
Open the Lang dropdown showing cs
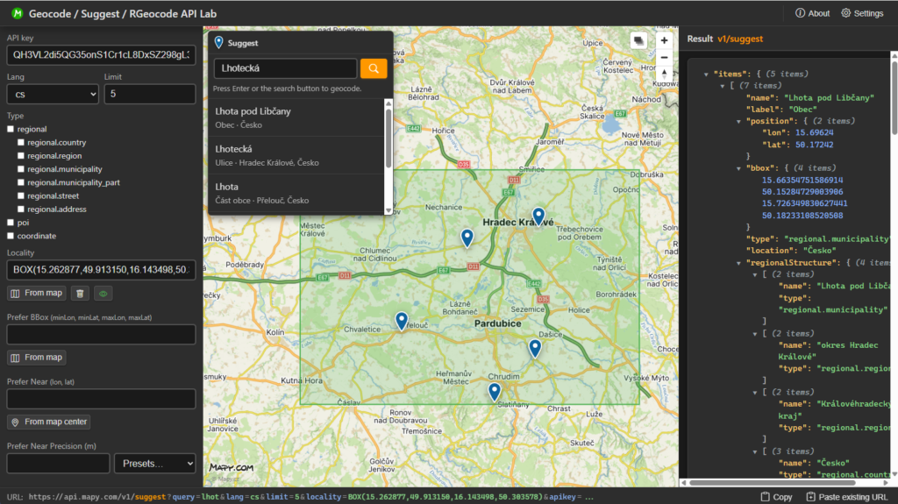(x=52, y=95)
